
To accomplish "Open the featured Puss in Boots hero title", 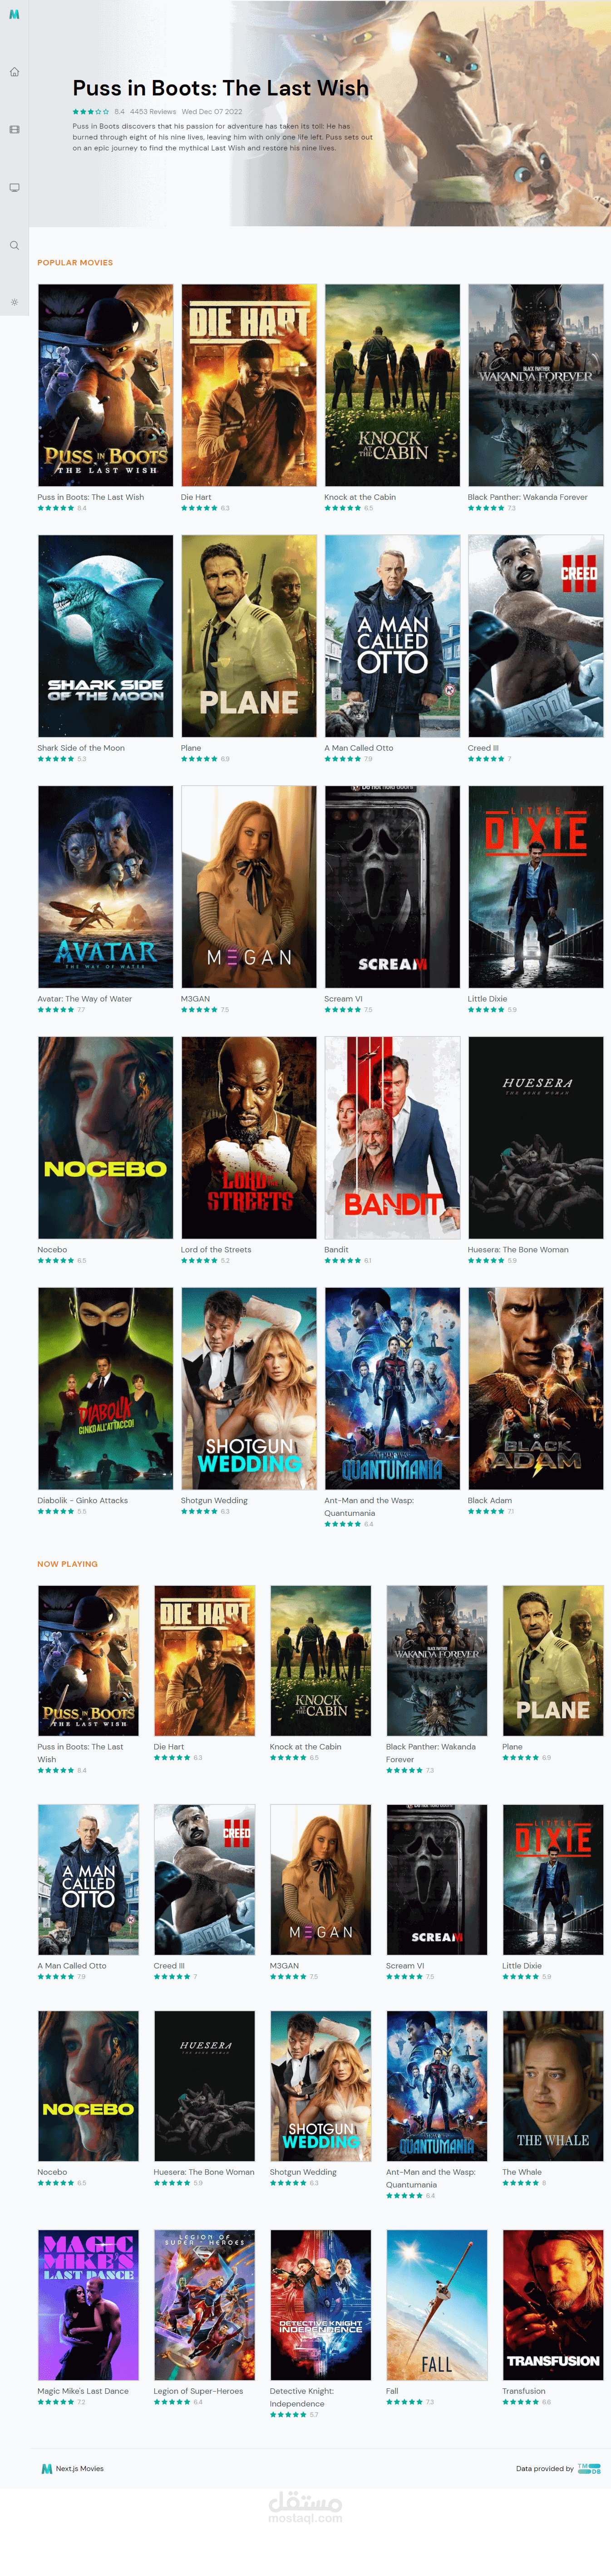I will coord(221,88).
